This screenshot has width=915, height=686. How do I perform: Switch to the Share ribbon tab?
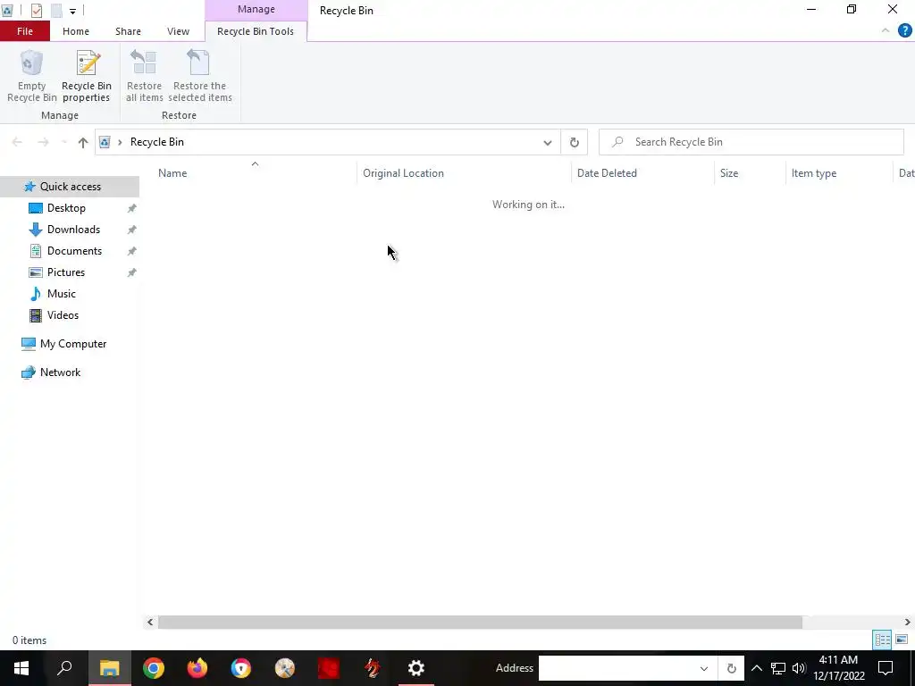click(128, 31)
